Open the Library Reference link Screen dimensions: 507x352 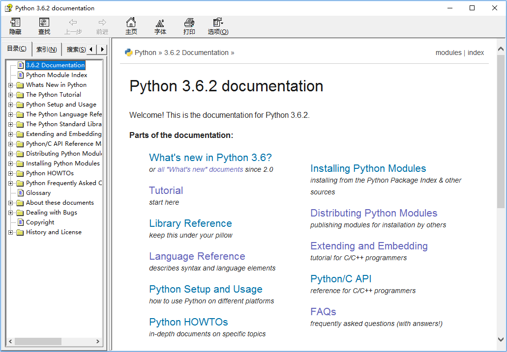point(190,223)
